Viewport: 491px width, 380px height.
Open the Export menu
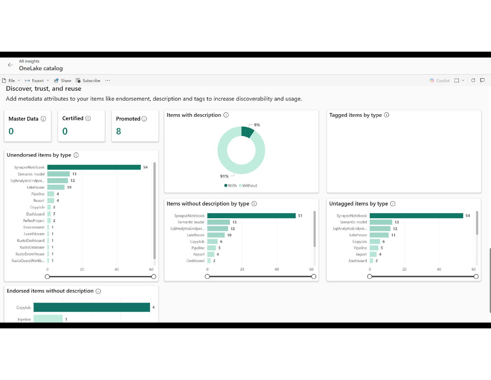(34, 80)
